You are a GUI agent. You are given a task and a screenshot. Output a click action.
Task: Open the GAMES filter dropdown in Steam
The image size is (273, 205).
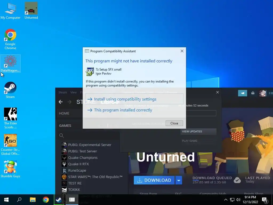(x=65, y=125)
